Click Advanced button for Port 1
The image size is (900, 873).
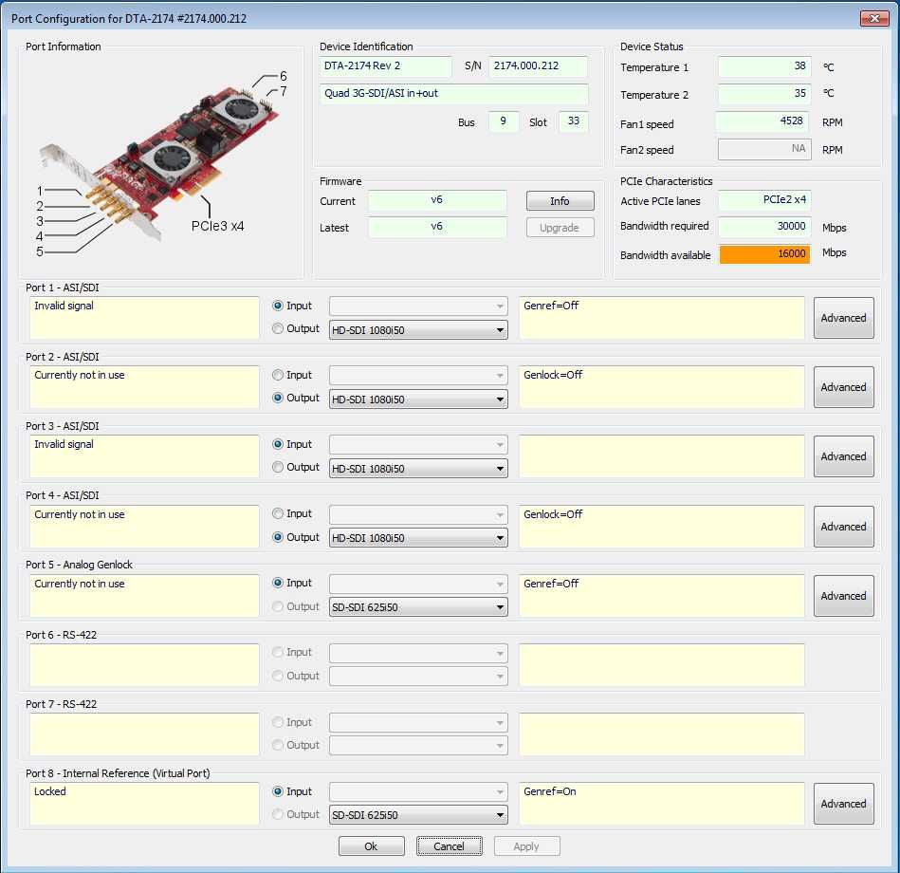844,318
